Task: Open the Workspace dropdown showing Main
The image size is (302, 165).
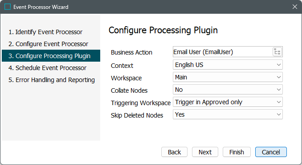Action: pos(228,77)
